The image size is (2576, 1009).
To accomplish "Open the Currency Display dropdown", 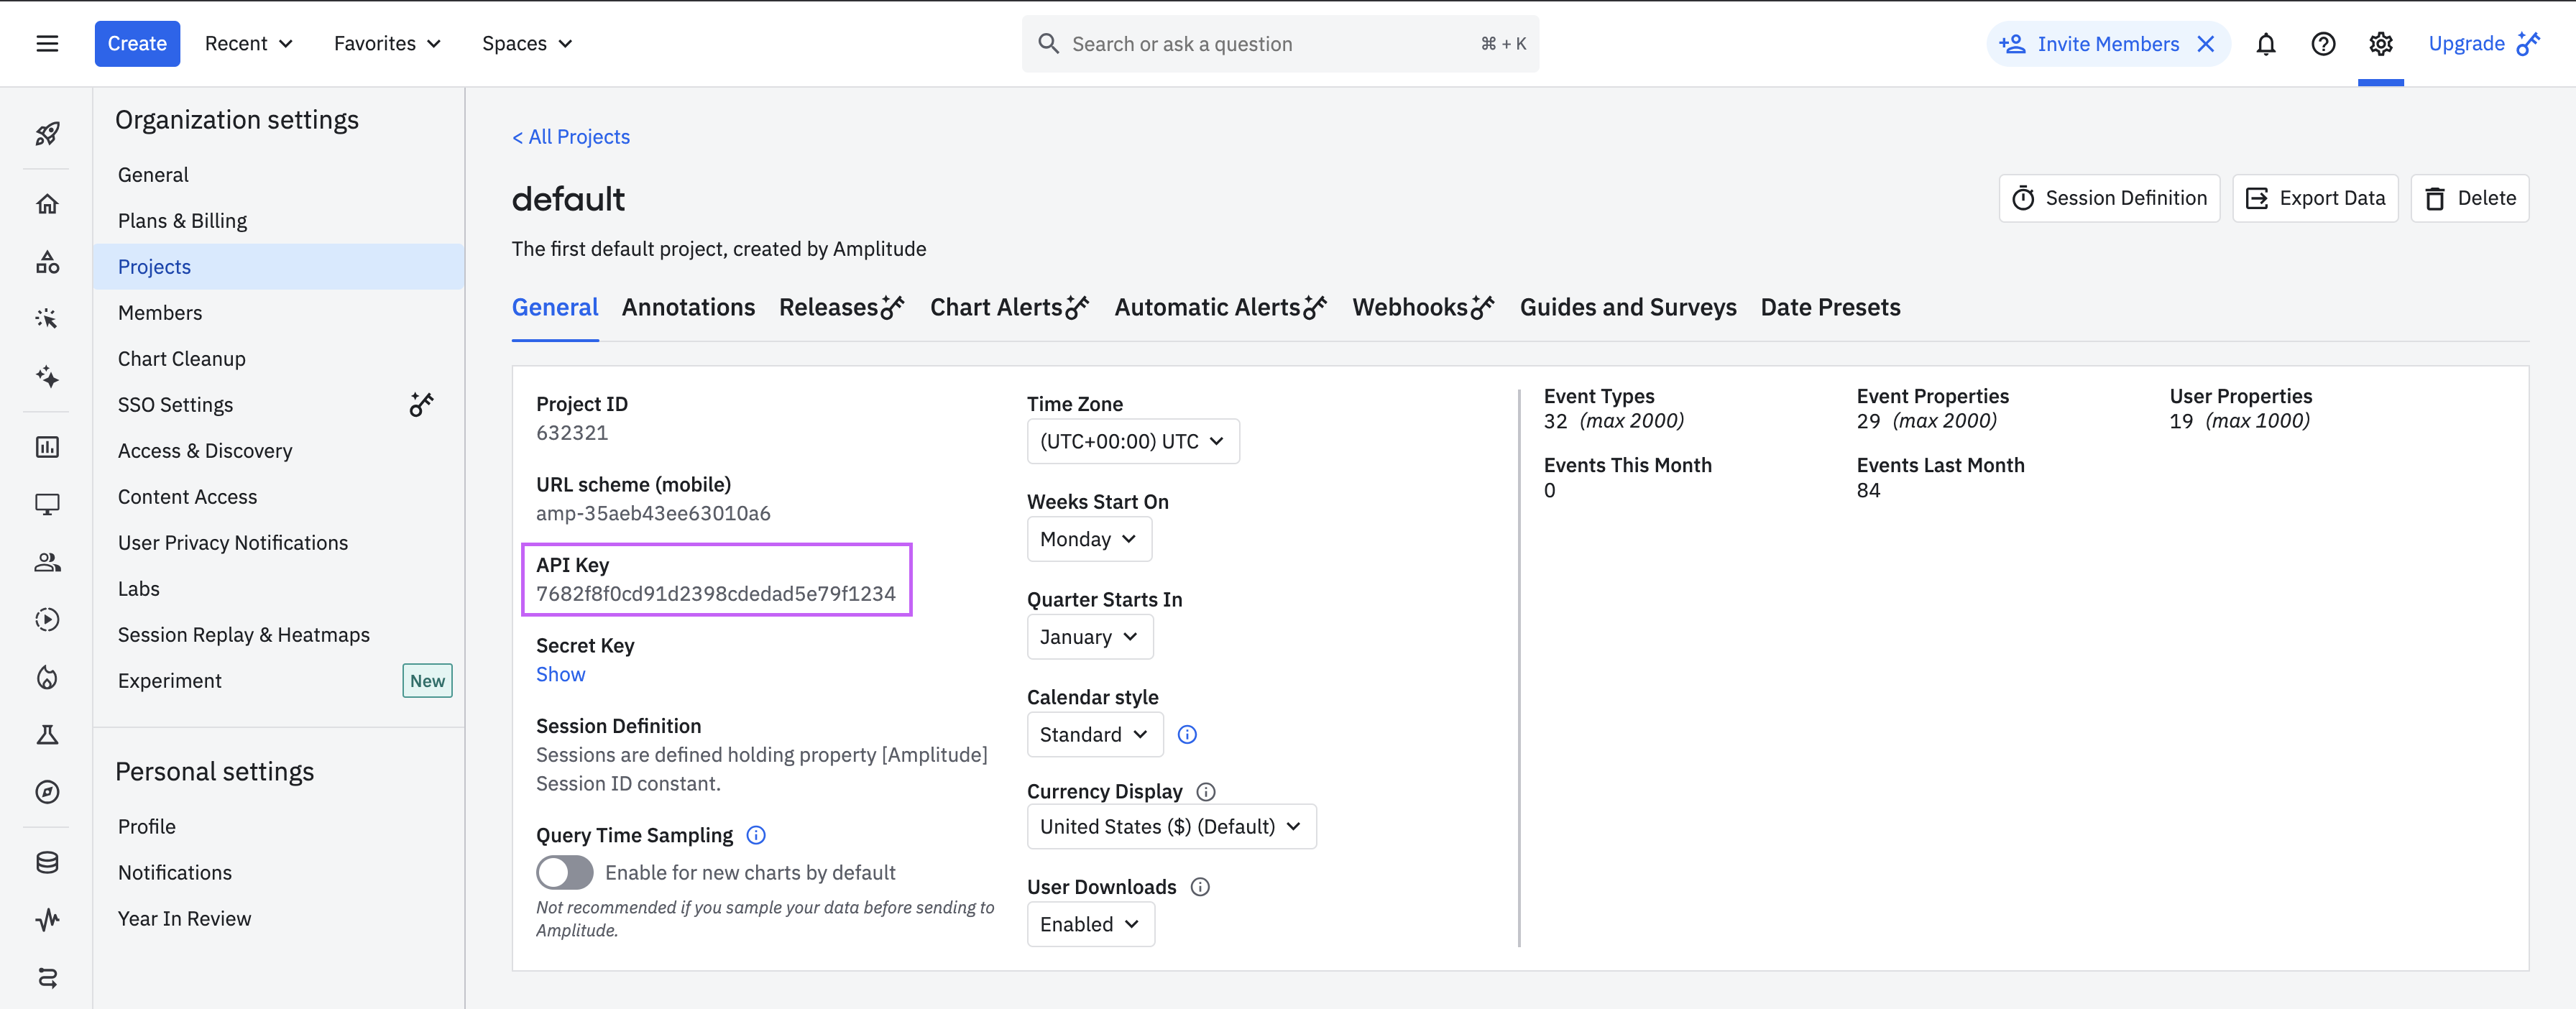I will click(1170, 827).
